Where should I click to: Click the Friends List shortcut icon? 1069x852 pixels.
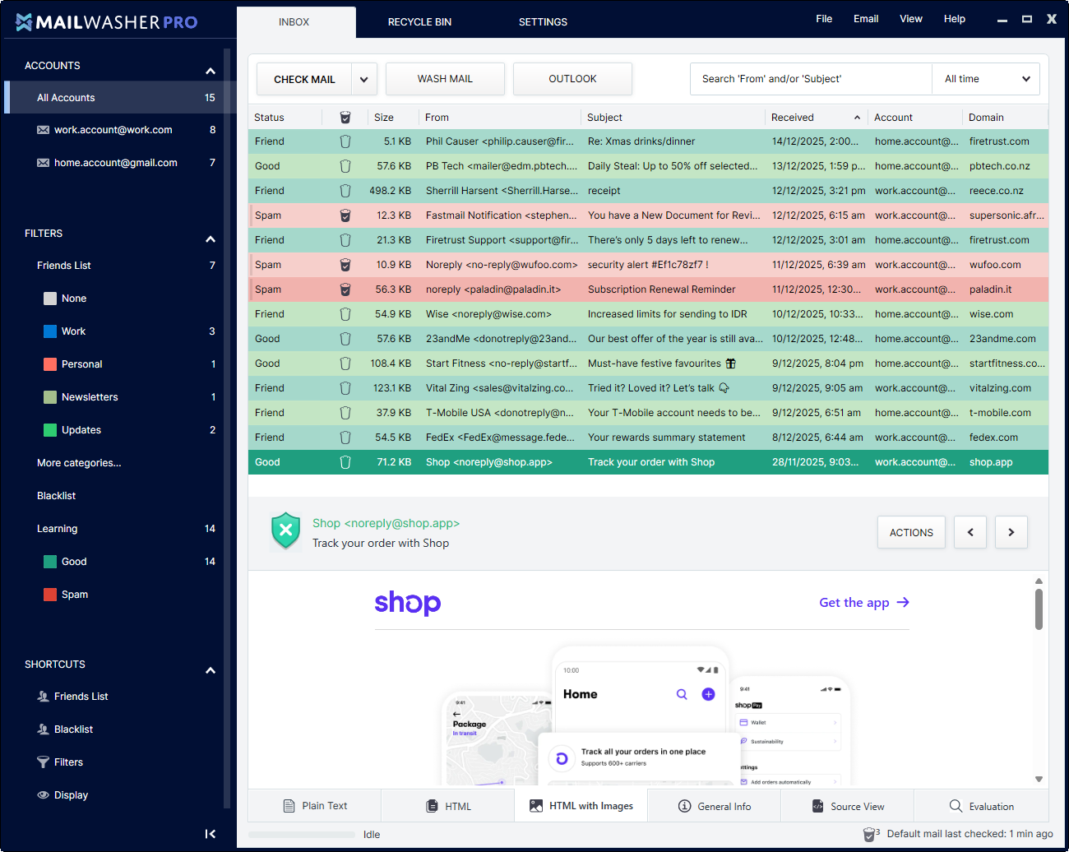point(44,697)
